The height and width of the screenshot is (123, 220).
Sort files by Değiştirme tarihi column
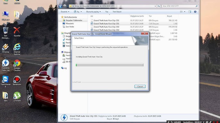137,16
